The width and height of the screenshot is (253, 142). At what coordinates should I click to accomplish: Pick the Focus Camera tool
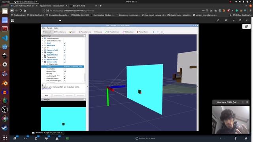(x=85, y=32)
